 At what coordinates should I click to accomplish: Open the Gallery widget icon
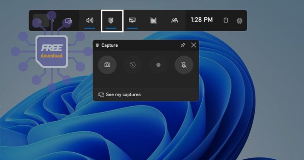(x=69, y=21)
